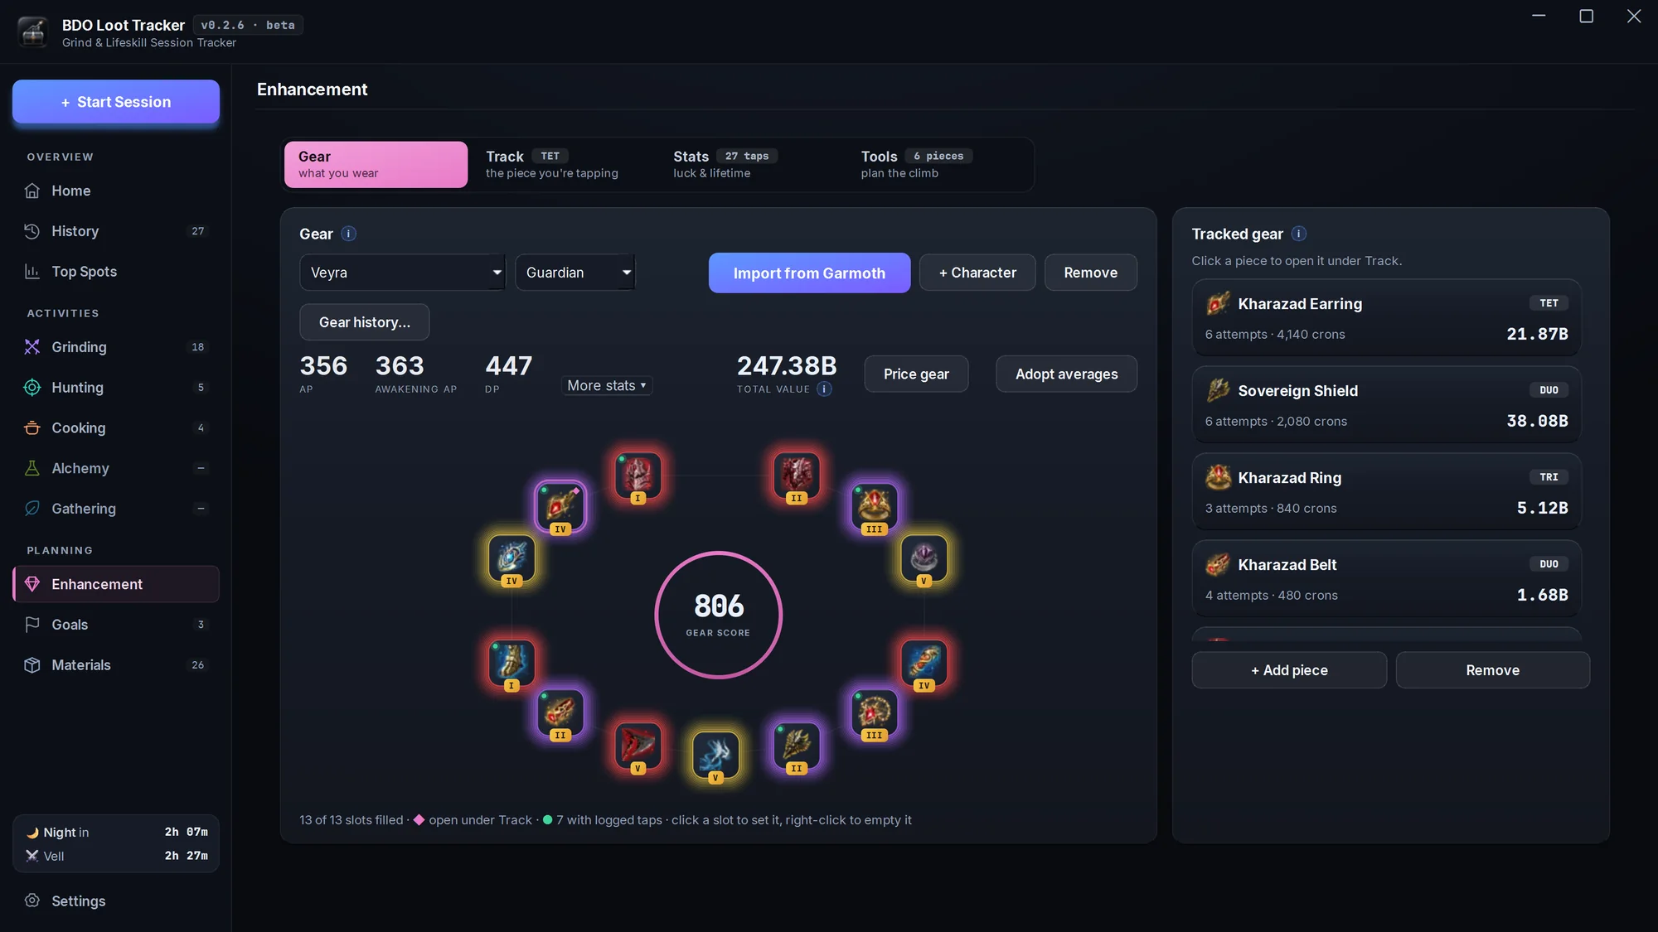
Task: Switch to the Tools tab
Action: (939, 164)
